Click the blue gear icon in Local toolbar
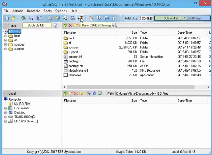The image size is (212, 155). (94, 93)
